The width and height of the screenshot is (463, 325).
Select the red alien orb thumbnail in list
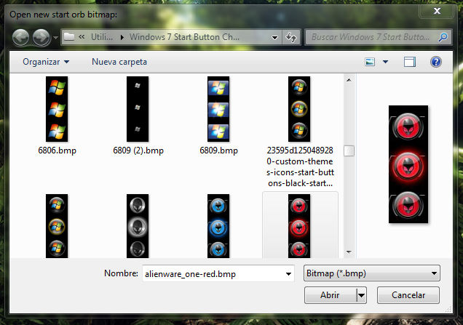point(299,226)
